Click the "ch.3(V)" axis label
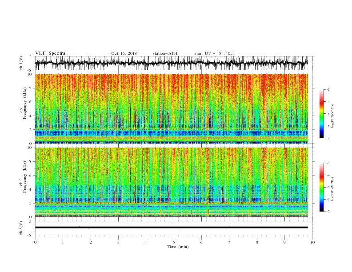Screen dimensions: 352x272 [21, 228]
